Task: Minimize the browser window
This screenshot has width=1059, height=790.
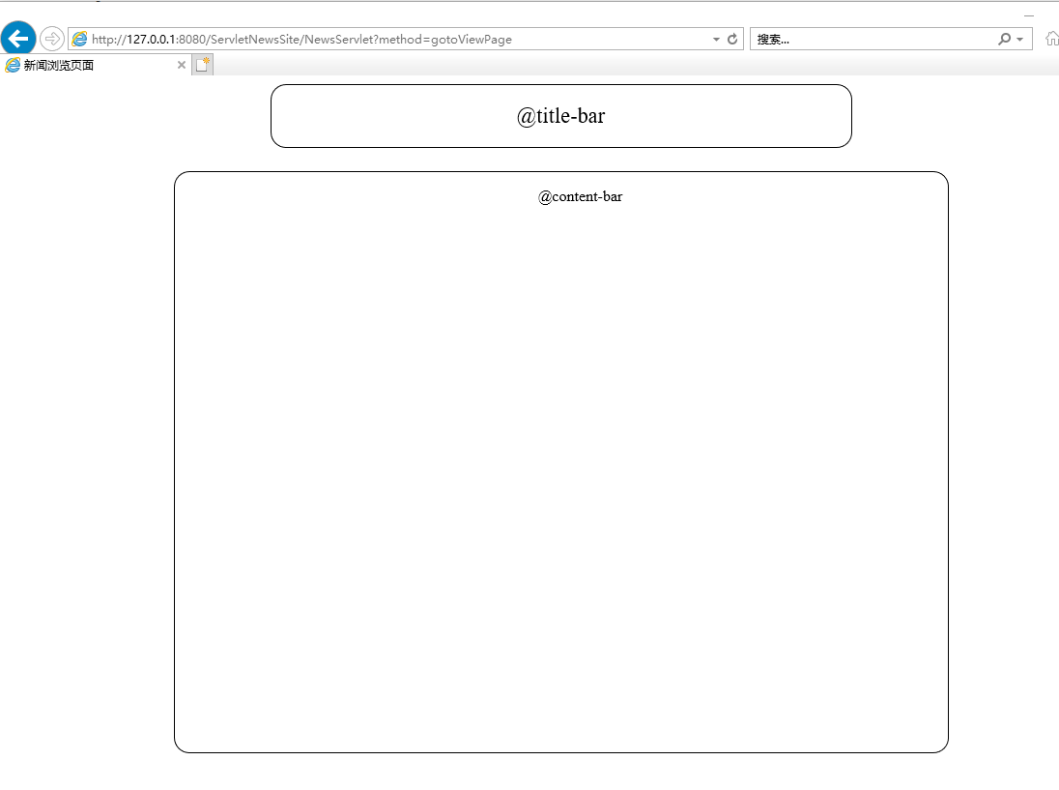Action: (x=1029, y=15)
